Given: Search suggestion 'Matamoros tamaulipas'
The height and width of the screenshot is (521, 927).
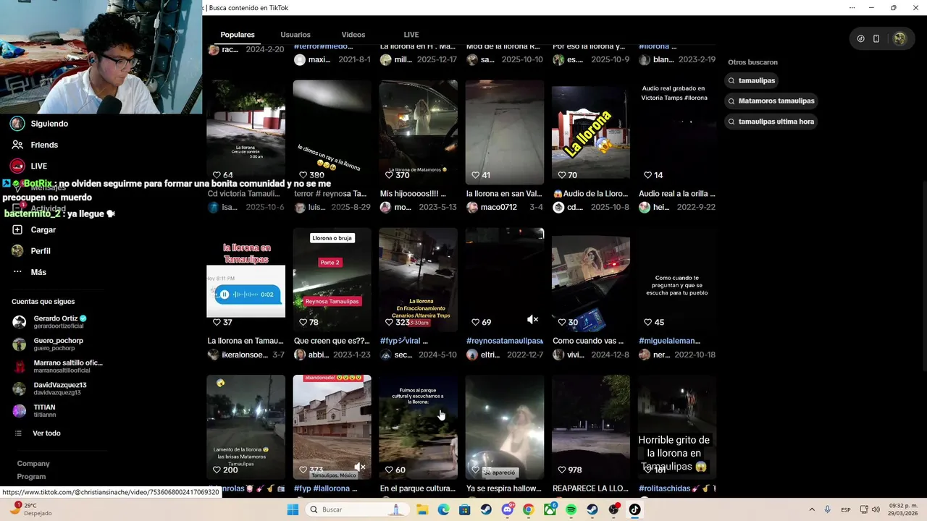Looking at the screenshot, I should (771, 101).
